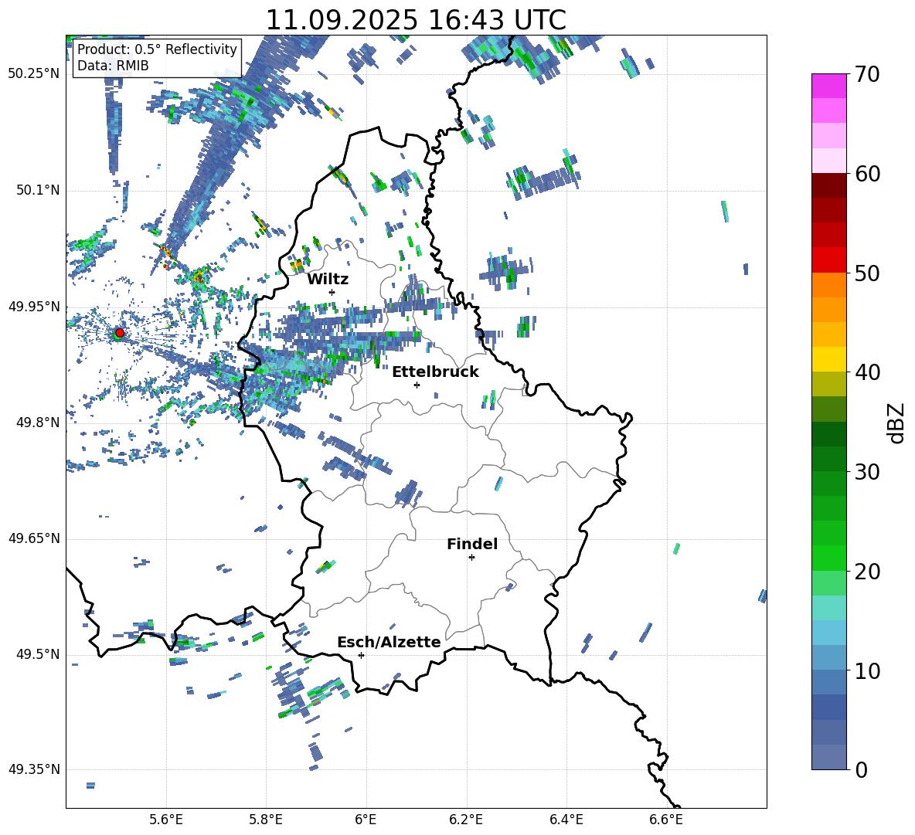Click the Ettelbruck station cross marker

(417, 385)
